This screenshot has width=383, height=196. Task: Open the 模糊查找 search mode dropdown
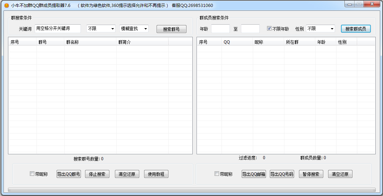pos(134,29)
